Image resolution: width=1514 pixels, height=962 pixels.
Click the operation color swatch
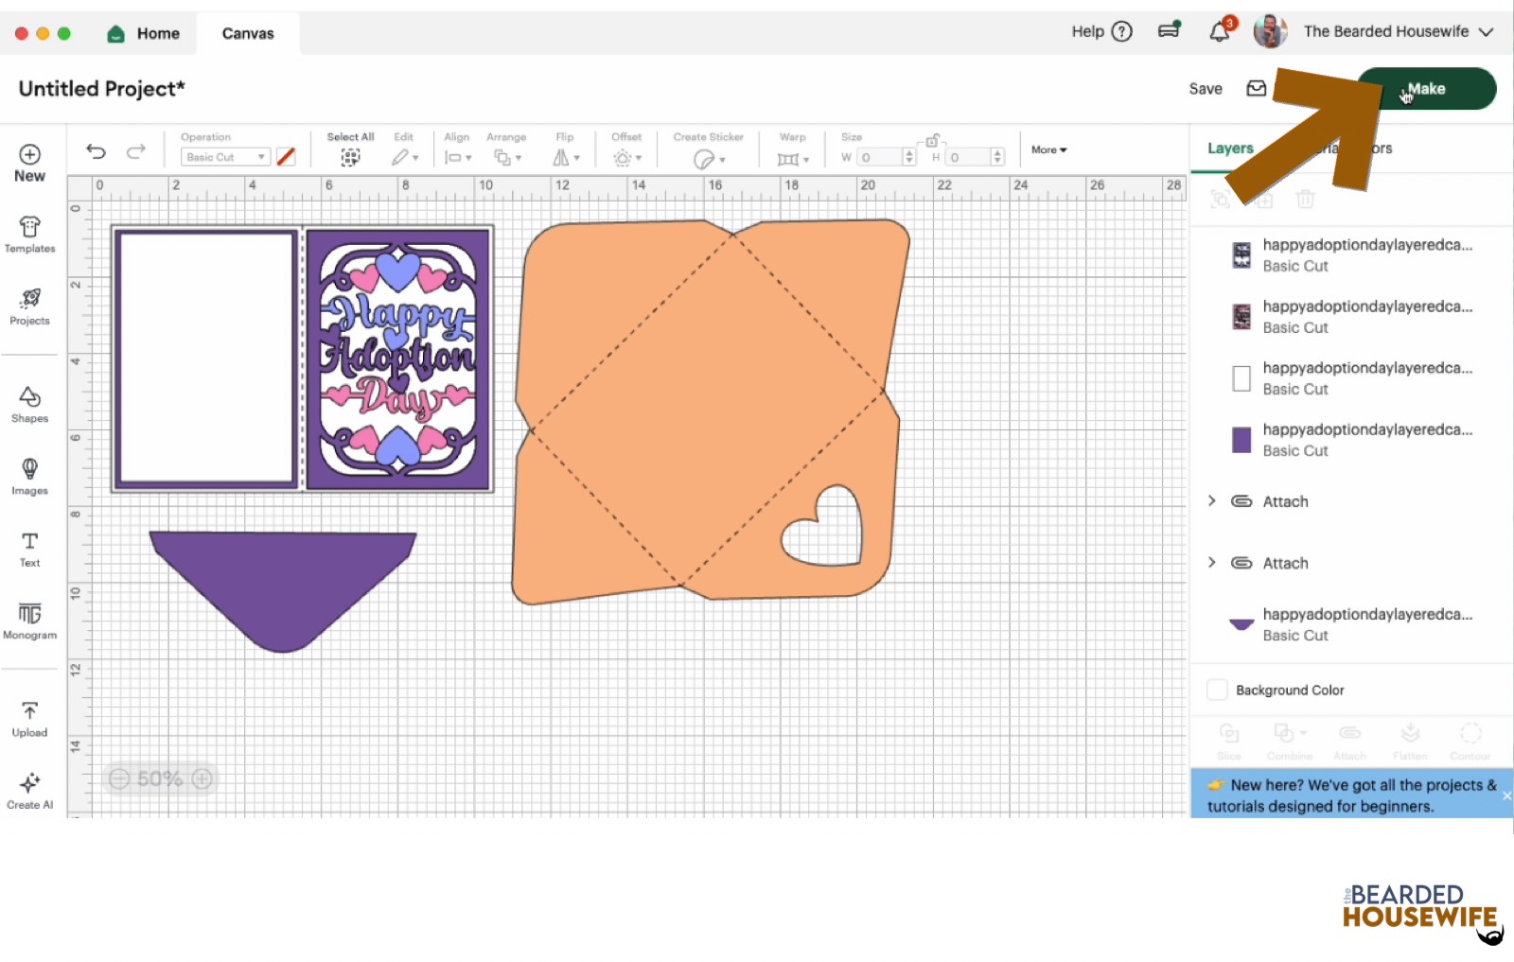(286, 157)
